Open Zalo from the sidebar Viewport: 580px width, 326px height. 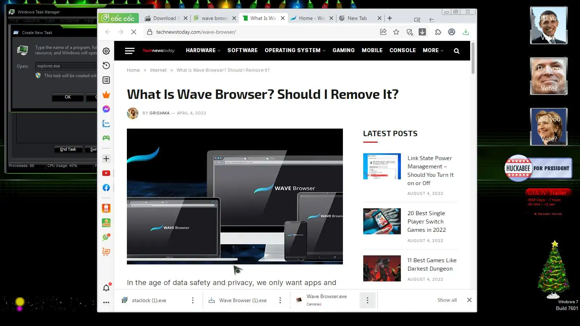coord(106,124)
